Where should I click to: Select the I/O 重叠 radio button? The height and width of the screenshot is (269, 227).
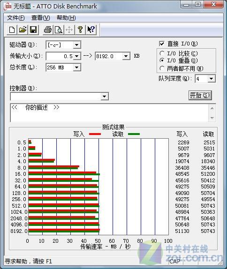[162, 60]
